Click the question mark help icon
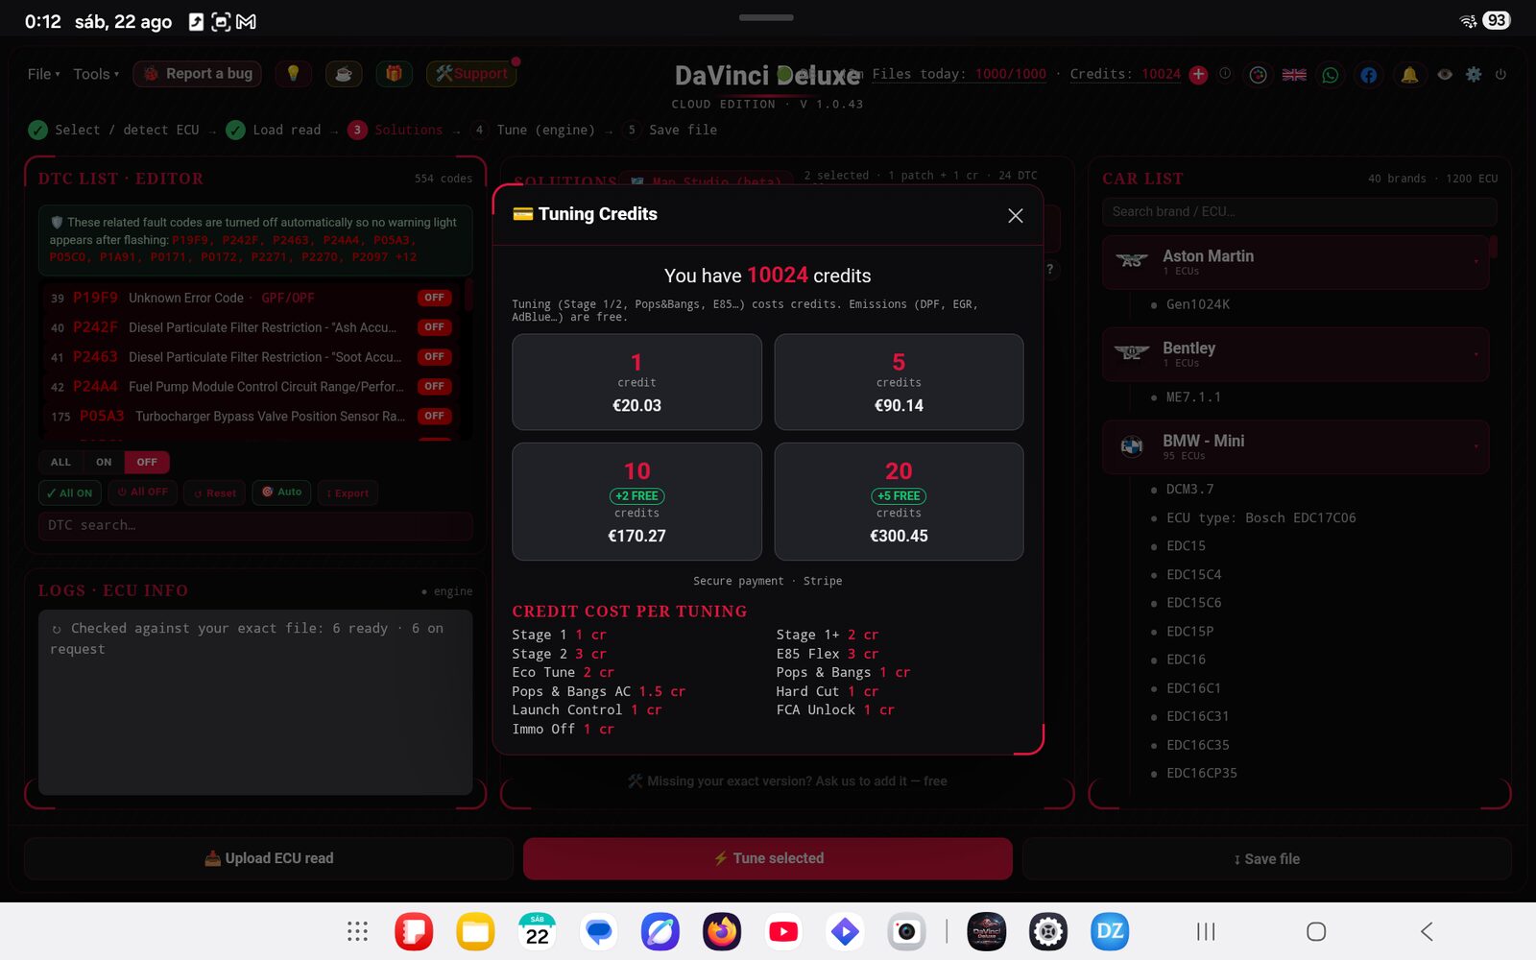 [x=1049, y=269]
